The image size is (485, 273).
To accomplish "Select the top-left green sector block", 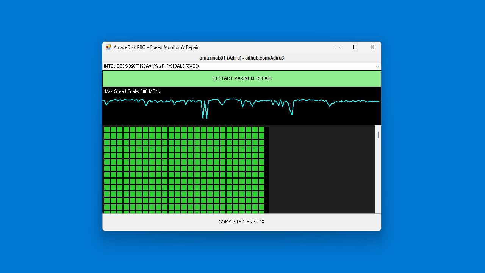I will pos(107,130).
